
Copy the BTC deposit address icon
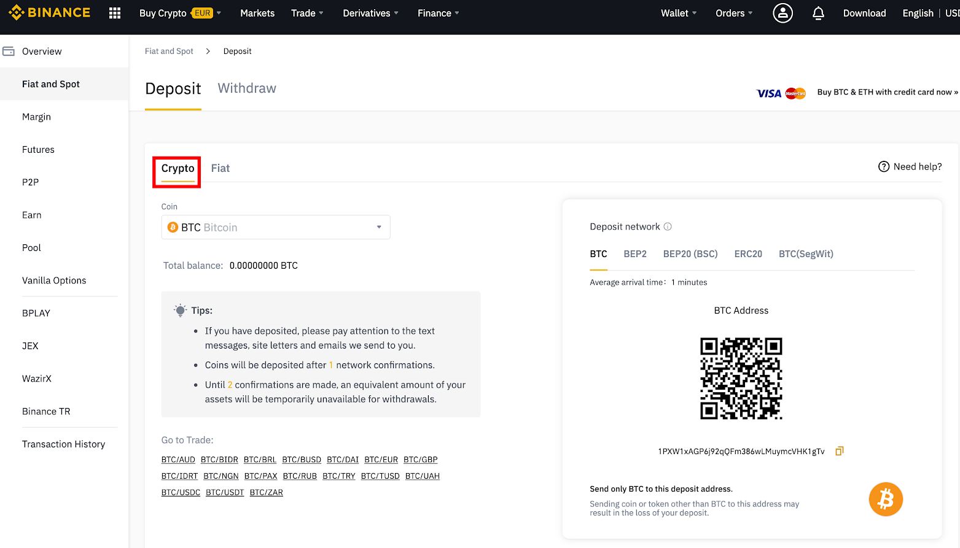tap(839, 451)
